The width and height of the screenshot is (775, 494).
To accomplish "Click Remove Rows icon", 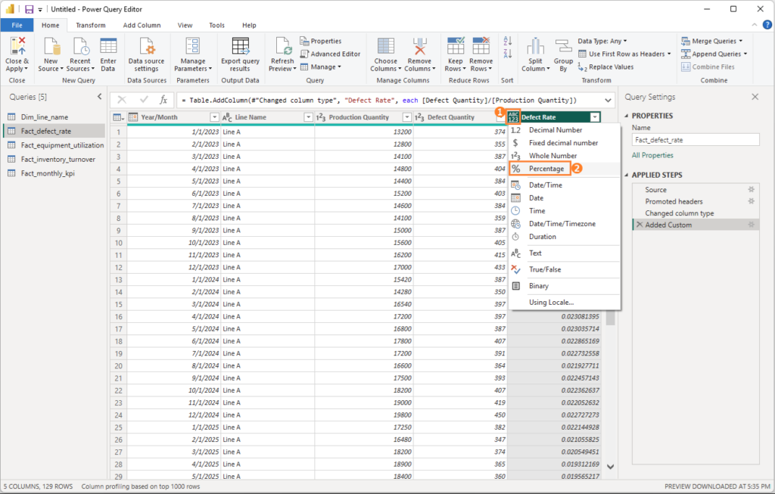I will point(481,46).
